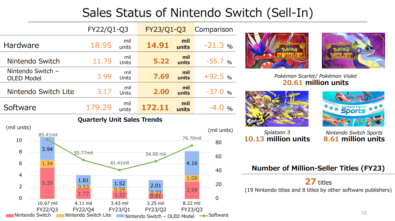Click the red Nintendo Switch legend swatch
This screenshot has height=221, width=395.
[x=10, y=215]
